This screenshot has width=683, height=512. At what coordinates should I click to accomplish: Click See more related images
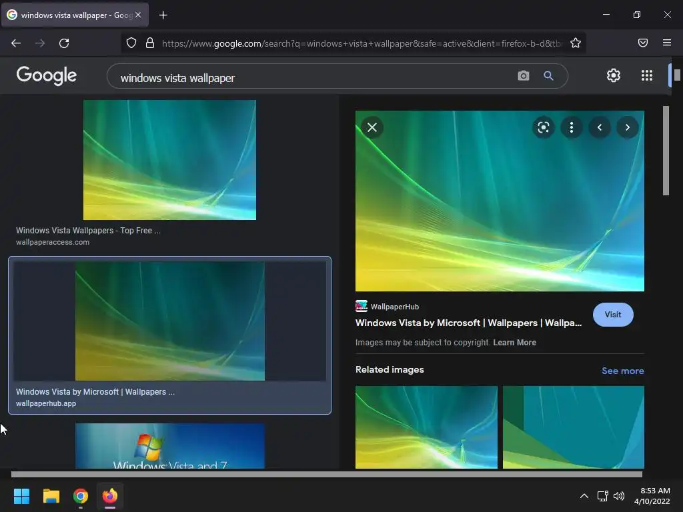tap(622, 371)
